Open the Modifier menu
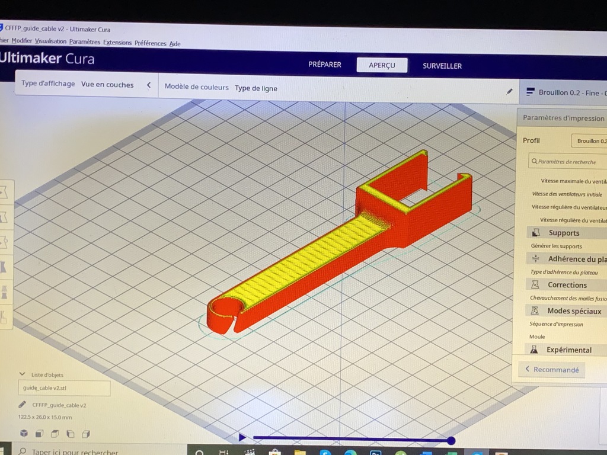The width and height of the screenshot is (607, 455). coord(22,40)
